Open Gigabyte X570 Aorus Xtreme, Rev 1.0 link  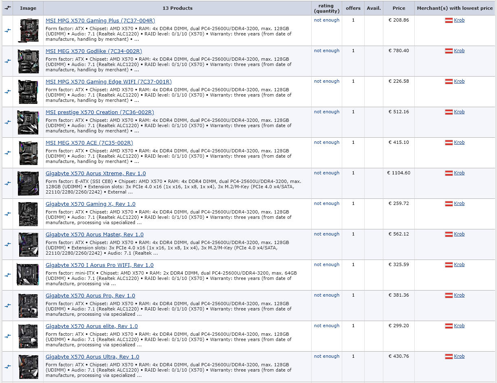96,174
